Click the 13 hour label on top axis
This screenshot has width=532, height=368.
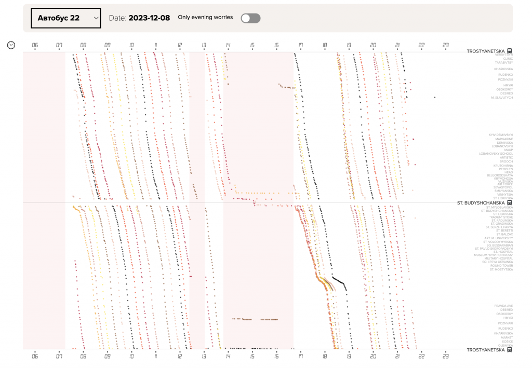[x=203, y=45]
